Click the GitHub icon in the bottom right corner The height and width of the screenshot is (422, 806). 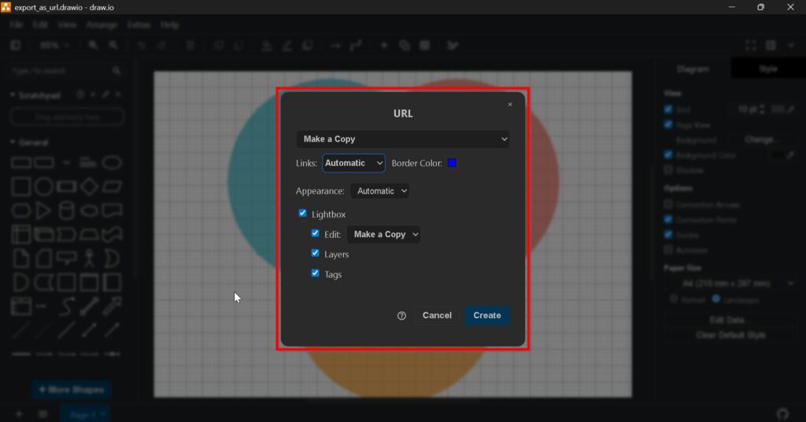coord(782,413)
